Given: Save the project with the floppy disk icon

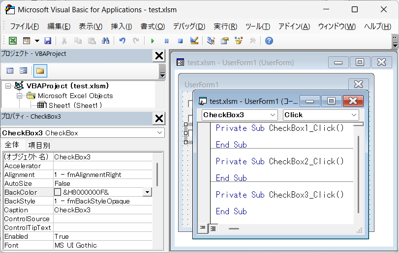Looking at the screenshot, I should [x=48, y=41].
